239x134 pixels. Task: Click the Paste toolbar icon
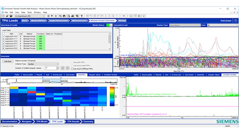click(64, 16)
